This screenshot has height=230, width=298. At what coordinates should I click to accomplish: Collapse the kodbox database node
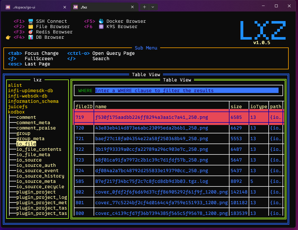tap(16, 112)
